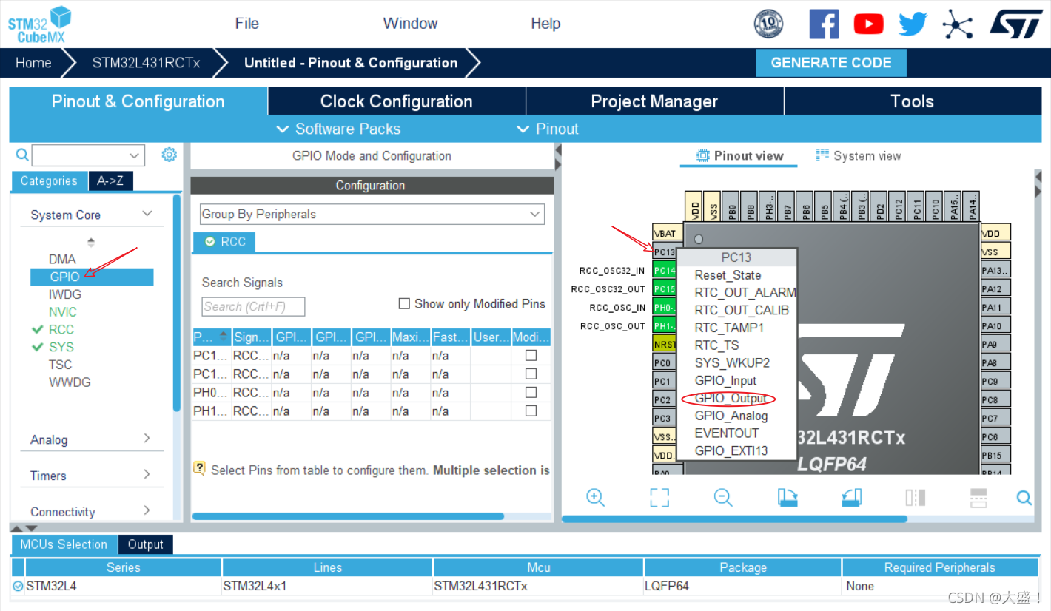Click the STM32CubeMX logo
This screenshot has height=611, width=1051.
(39, 24)
